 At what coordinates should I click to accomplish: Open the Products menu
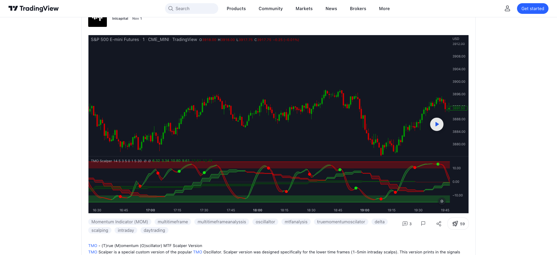pyautogui.click(x=236, y=9)
